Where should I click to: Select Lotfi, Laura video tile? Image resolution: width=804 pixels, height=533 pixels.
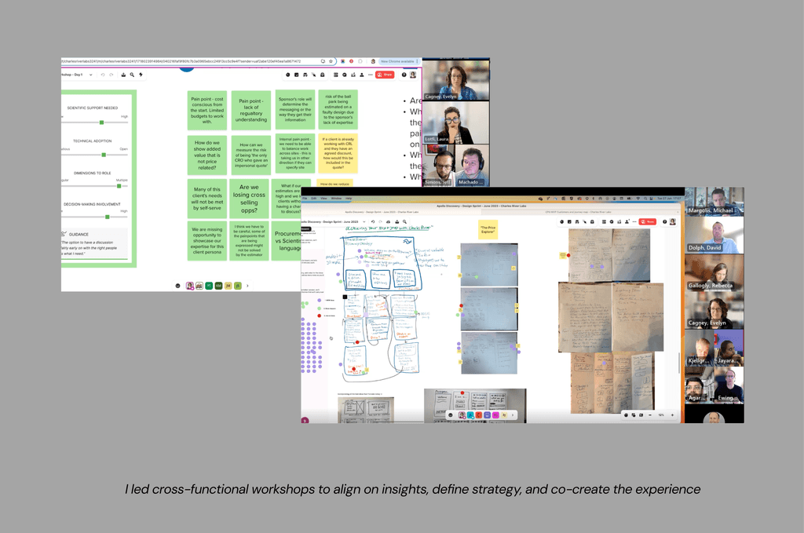tap(456, 123)
